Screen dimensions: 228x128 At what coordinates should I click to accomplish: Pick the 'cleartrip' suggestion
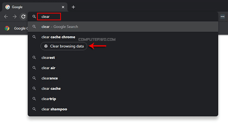pyautogui.click(x=123, y=99)
